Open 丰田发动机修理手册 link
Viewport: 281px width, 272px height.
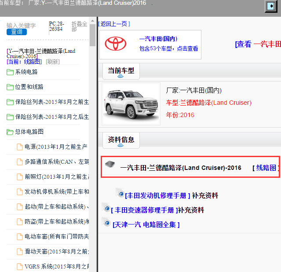pos(157,195)
